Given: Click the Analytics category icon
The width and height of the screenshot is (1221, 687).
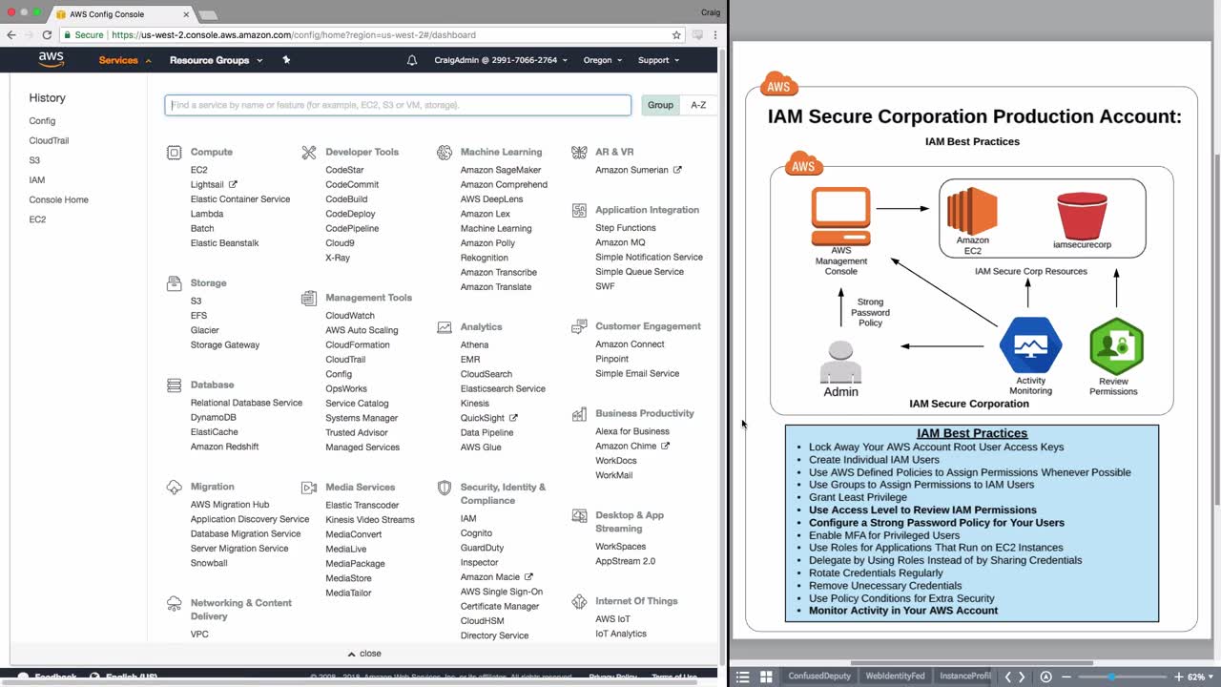Looking at the screenshot, I should 444,327.
